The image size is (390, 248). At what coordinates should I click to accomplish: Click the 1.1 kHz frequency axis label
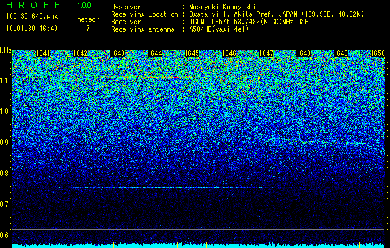[4, 81]
